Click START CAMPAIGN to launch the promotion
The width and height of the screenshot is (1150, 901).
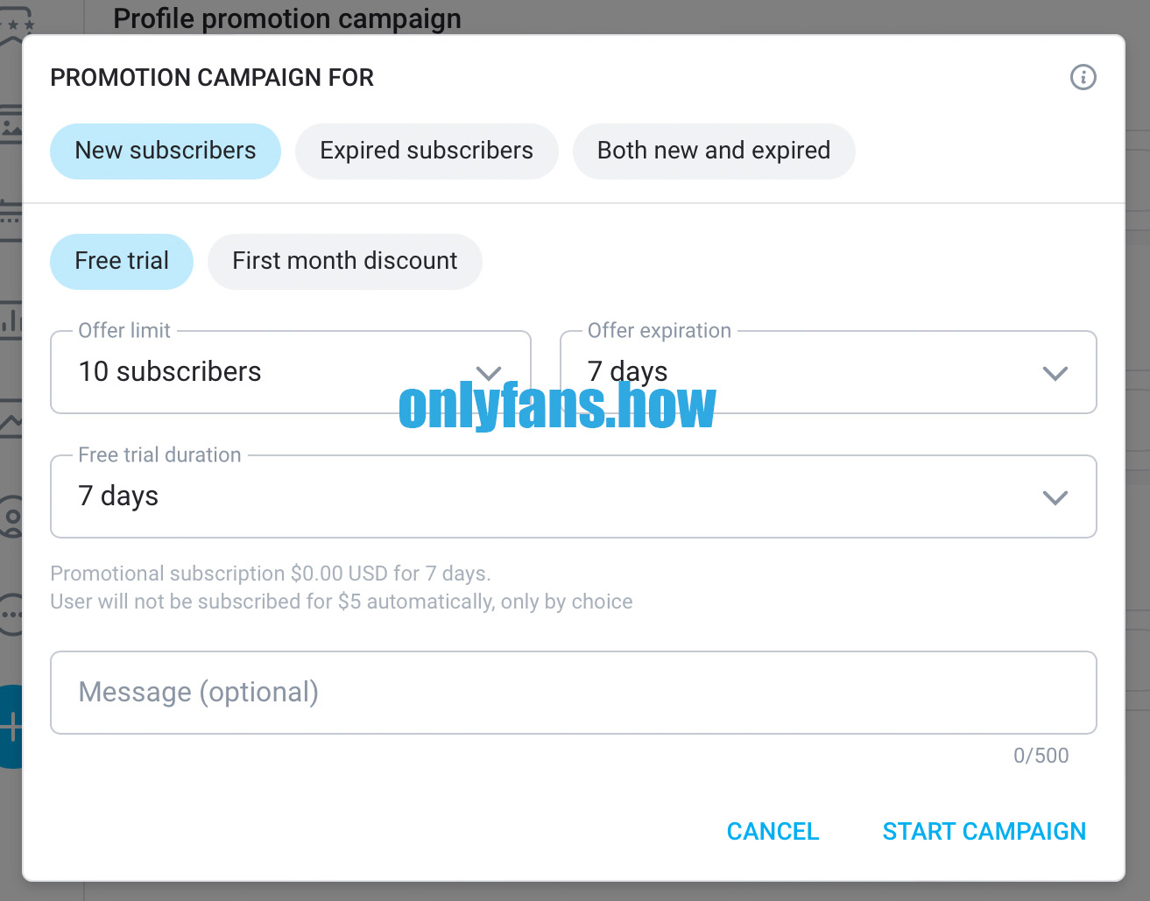coord(983,831)
